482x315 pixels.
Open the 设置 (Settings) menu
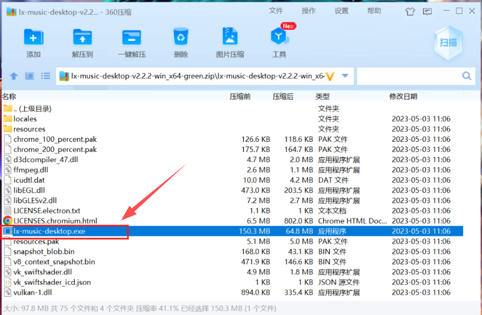(x=341, y=11)
